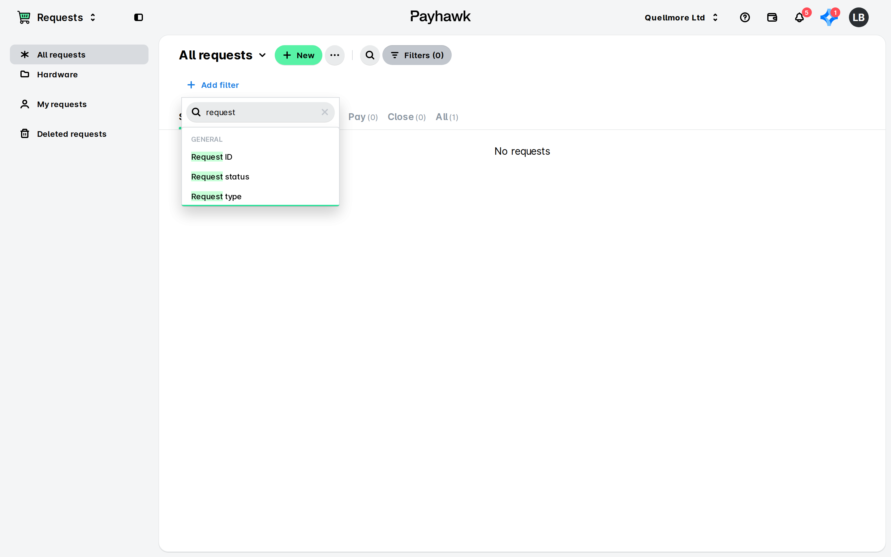Open the notifications bell
The width and height of the screenshot is (891, 557).
coord(799,17)
